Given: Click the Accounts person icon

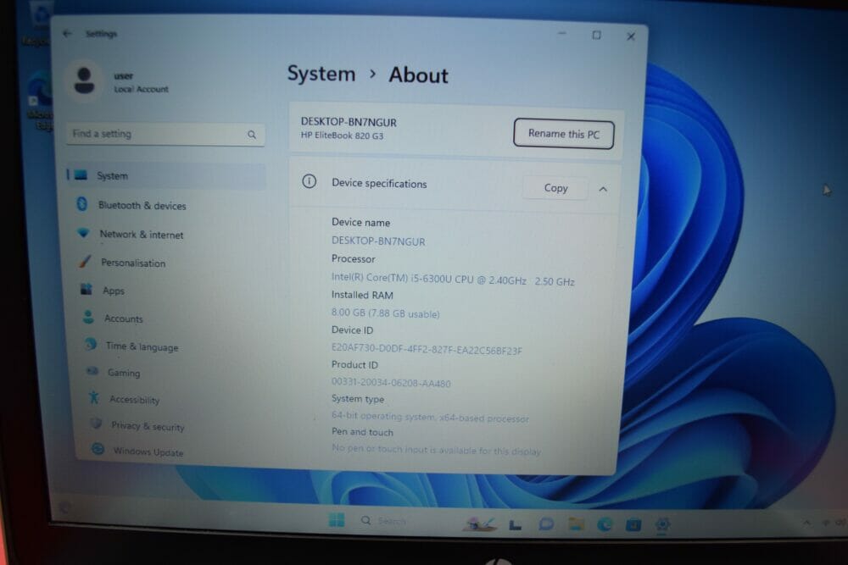Looking at the screenshot, I should point(89,317).
